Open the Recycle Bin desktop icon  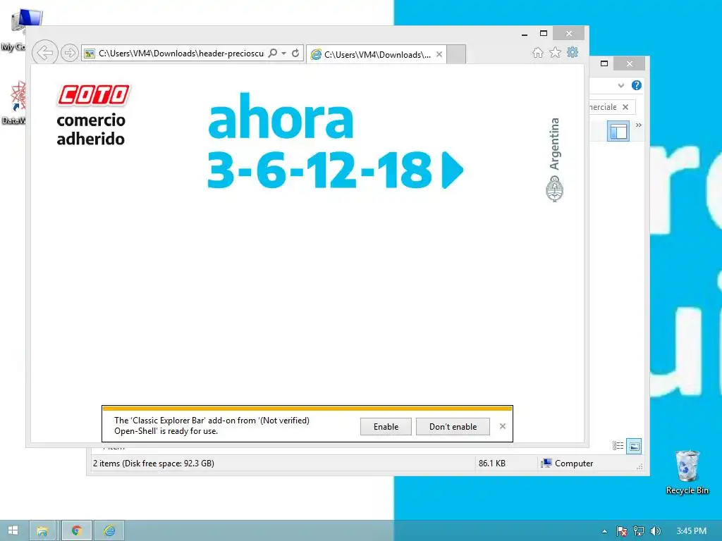pos(687,473)
